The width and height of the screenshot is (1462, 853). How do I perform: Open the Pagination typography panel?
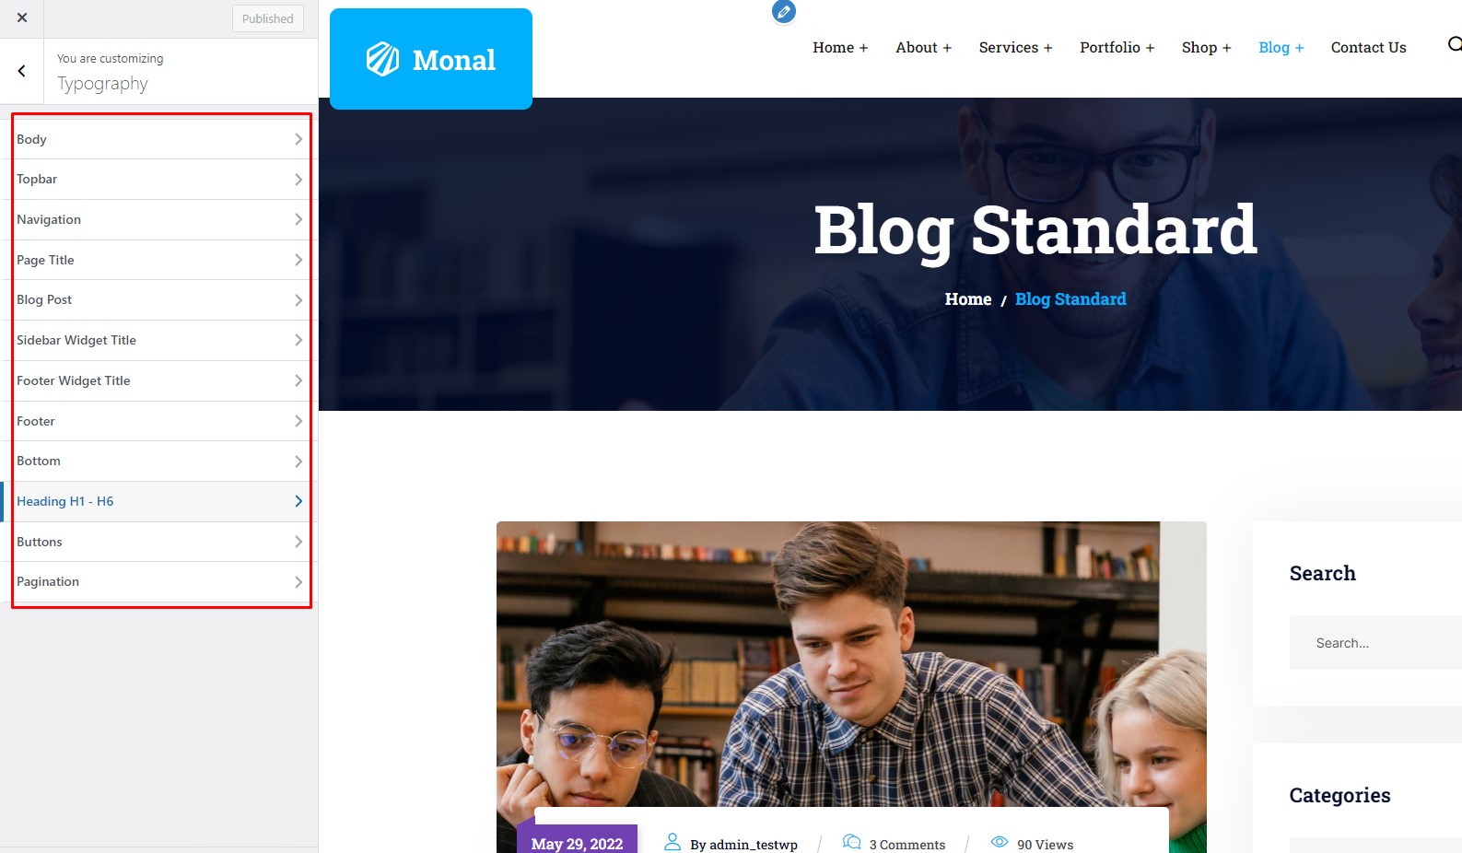point(158,582)
